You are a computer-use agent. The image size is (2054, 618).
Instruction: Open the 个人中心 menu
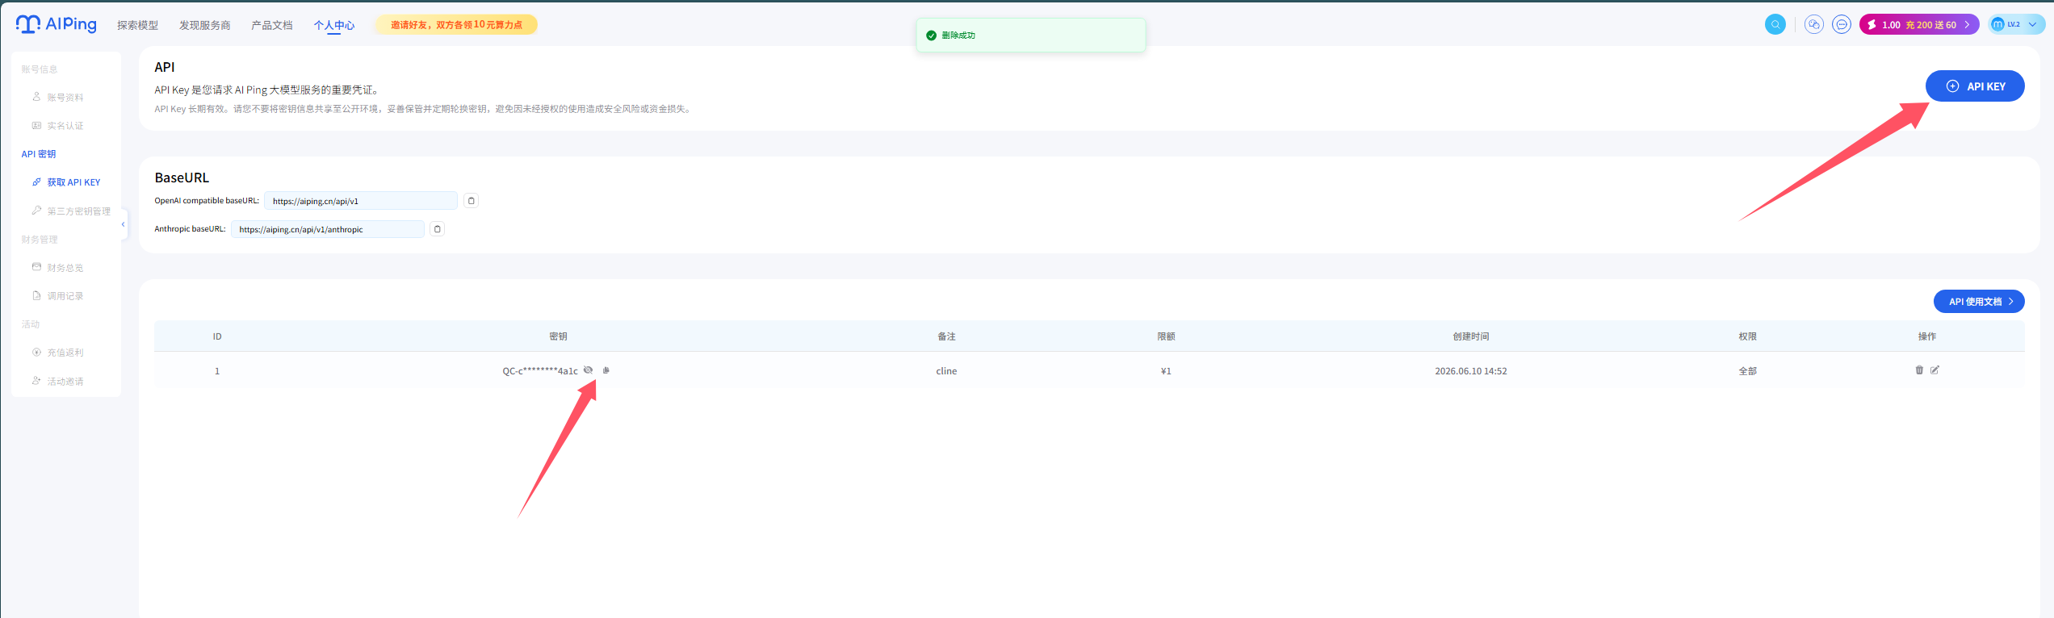point(334,25)
